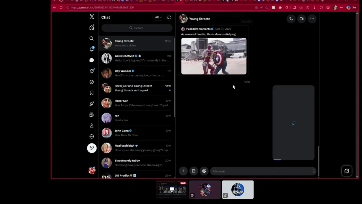Click Young Streetz avatar in chat header
The width and height of the screenshot is (362, 204).
pyautogui.click(x=183, y=19)
